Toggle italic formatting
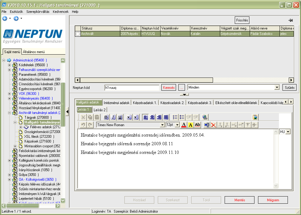This screenshot has width=301, height=215. pyautogui.click(x=113, y=117)
